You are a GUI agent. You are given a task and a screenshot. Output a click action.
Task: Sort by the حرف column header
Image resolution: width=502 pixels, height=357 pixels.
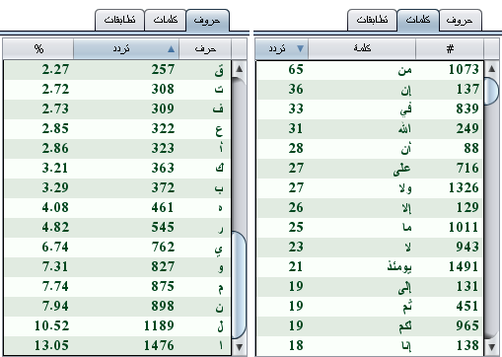point(205,49)
